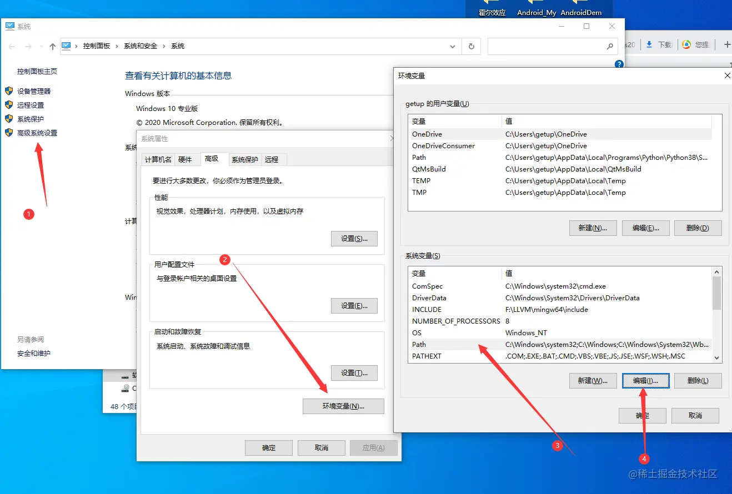This screenshot has height=494, width=732.
Task: Click 编辑(I) under system variables
Action: coord(645,381)
